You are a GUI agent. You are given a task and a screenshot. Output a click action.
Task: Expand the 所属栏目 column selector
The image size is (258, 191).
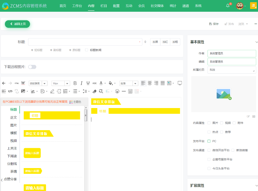[232, 70]
